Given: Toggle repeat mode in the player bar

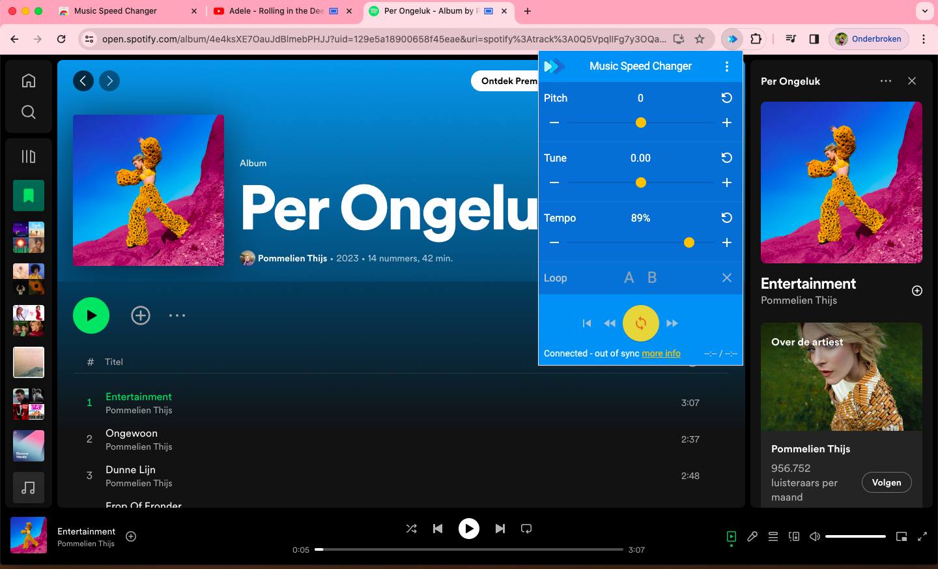Looking at the screenshot, I should [x=526, y=529].
